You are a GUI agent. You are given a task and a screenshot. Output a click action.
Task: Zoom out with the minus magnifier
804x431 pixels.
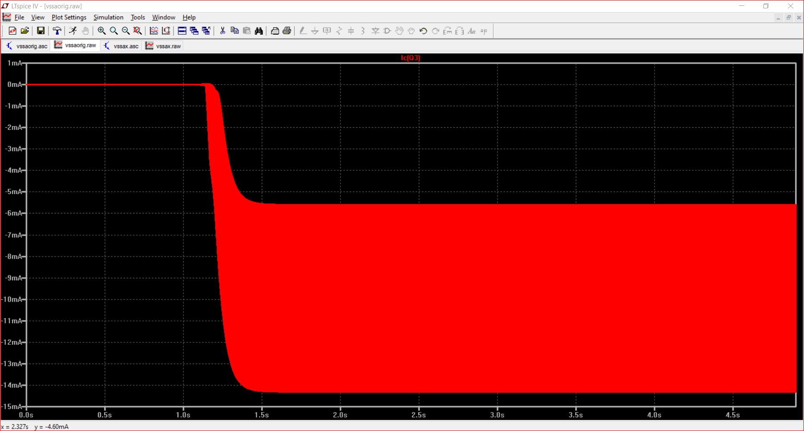point(126,31)
